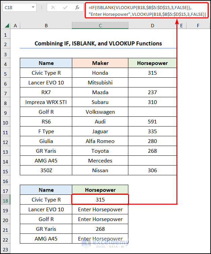Click the Cancel (X) formula bar icon

coord(53,7)
